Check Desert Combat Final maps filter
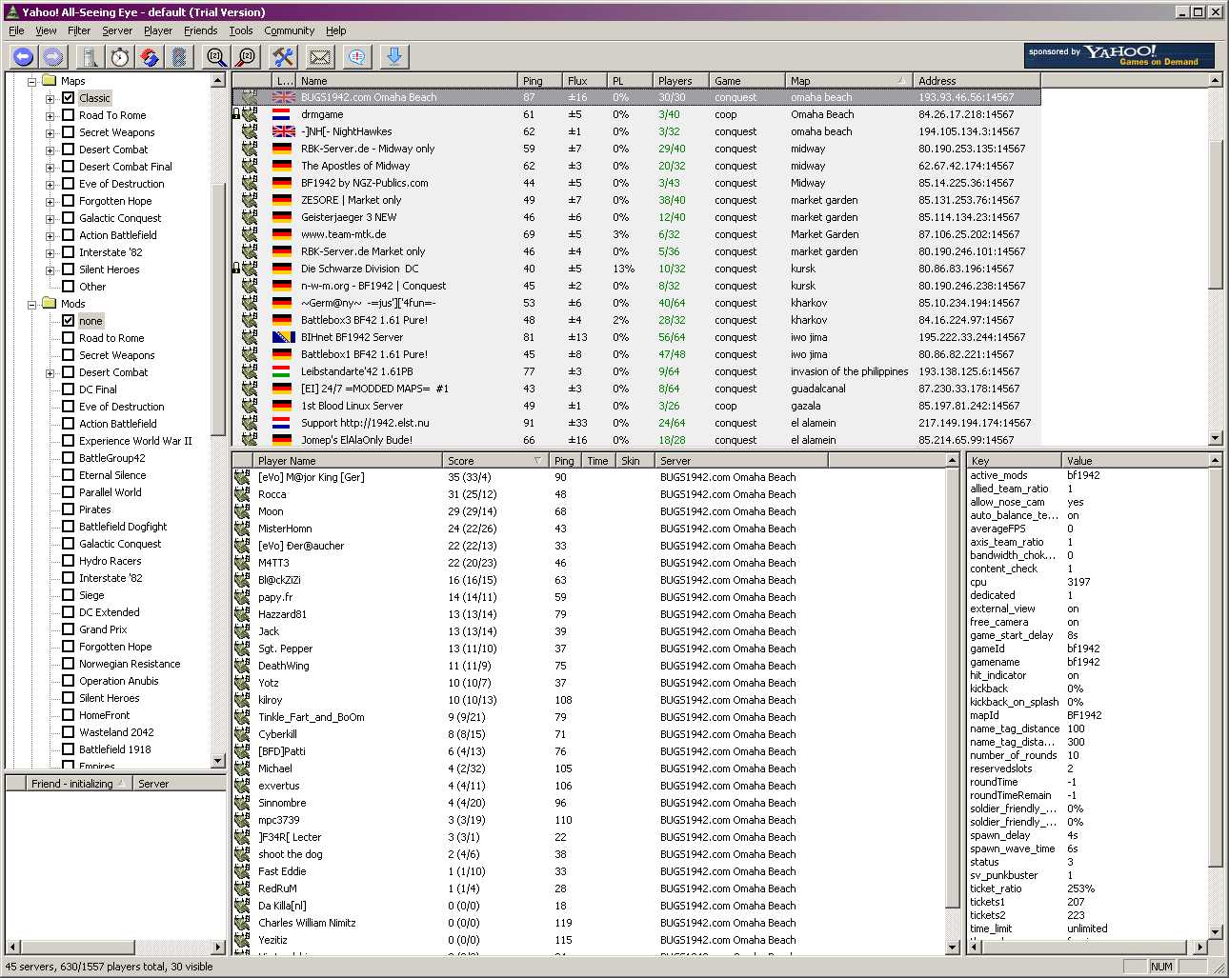The image size is (1229, 978). tap(69, 167)
